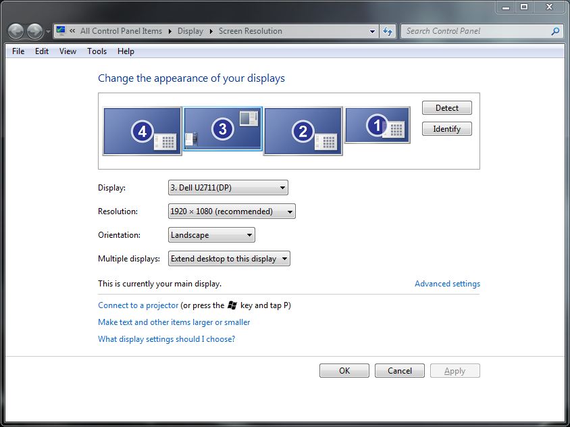The image size is (570, 427).
Task: Click the Refresh button beside address bar
Action: tap(388, 31)
